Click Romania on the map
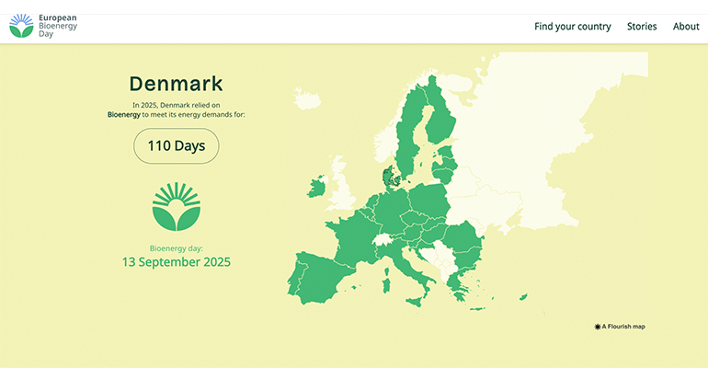708x368 pixels. coord(464,241)
